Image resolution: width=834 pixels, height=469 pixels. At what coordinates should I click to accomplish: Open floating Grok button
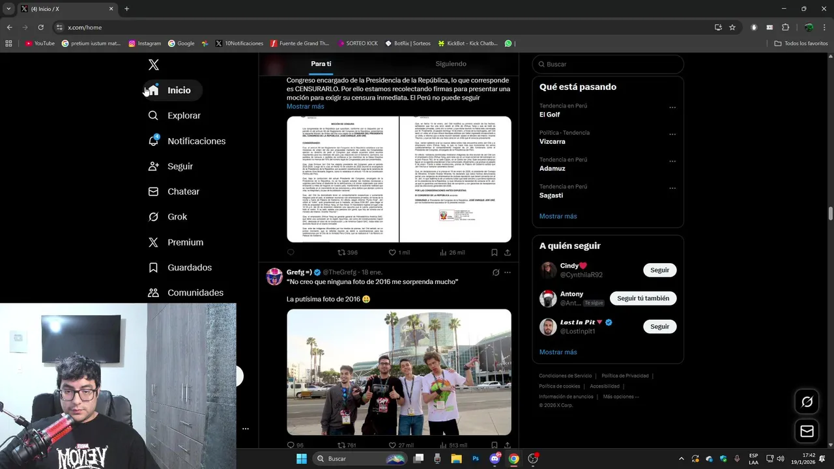pos(807,402)
